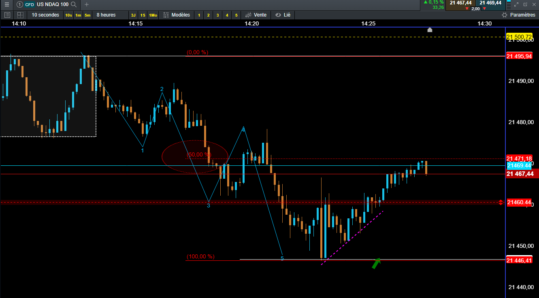Switch to the 10s timeframe shortcut

click(68, 15)
